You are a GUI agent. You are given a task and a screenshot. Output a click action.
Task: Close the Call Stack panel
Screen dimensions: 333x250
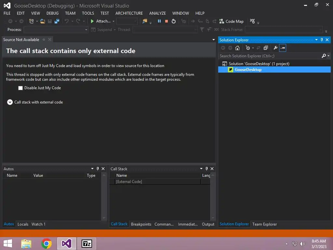[x=212, y=169]
